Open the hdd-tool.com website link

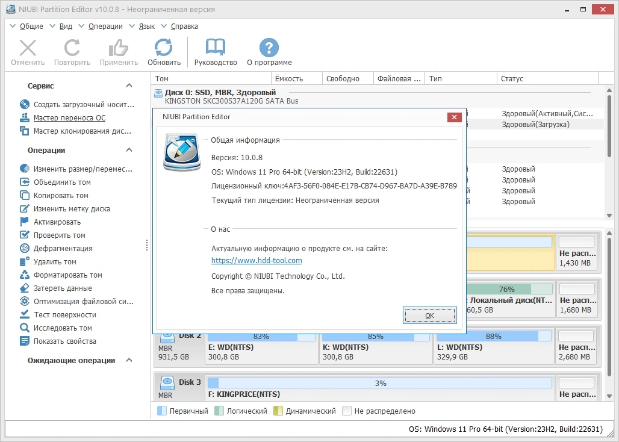[x=257, y=261]
